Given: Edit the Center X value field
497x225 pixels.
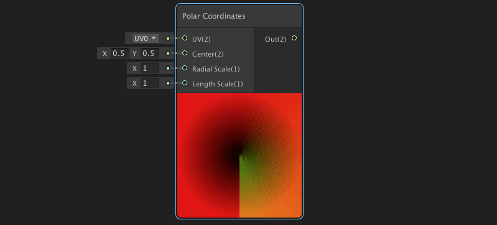Looking at the screenshot, I should pyautogui.click(x=120, y=53).
